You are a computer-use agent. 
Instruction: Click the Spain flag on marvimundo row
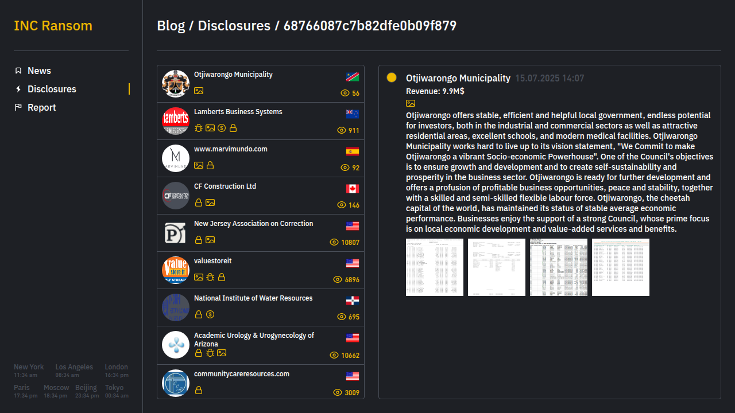[x=353, y=151]
